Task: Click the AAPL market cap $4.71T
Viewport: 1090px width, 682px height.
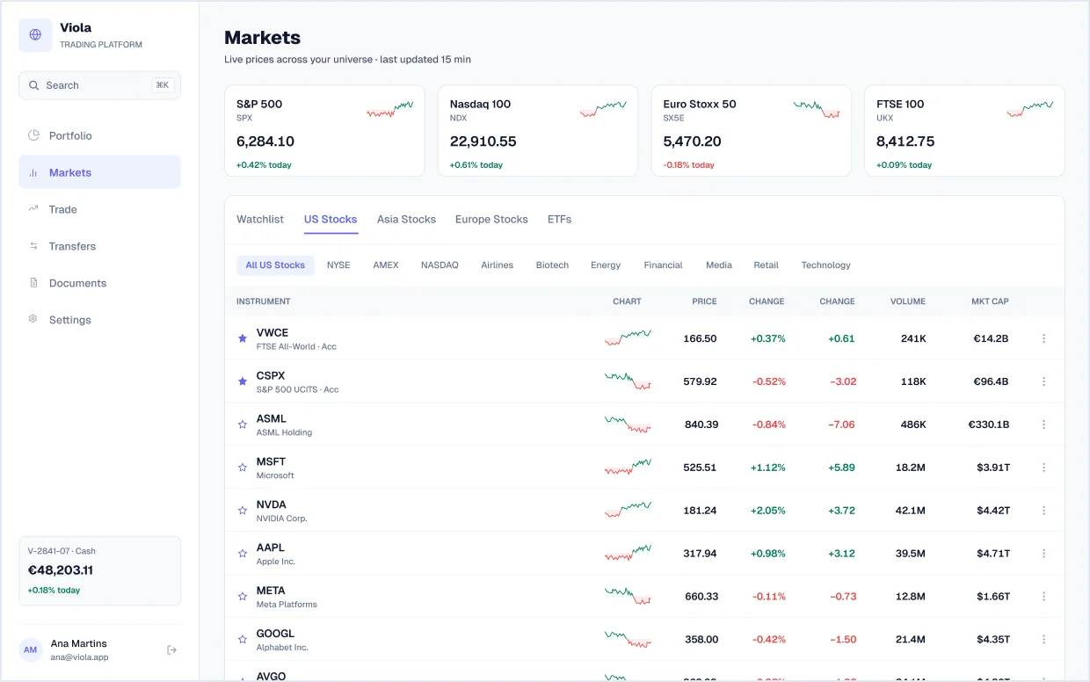Action: click(993, 554)
